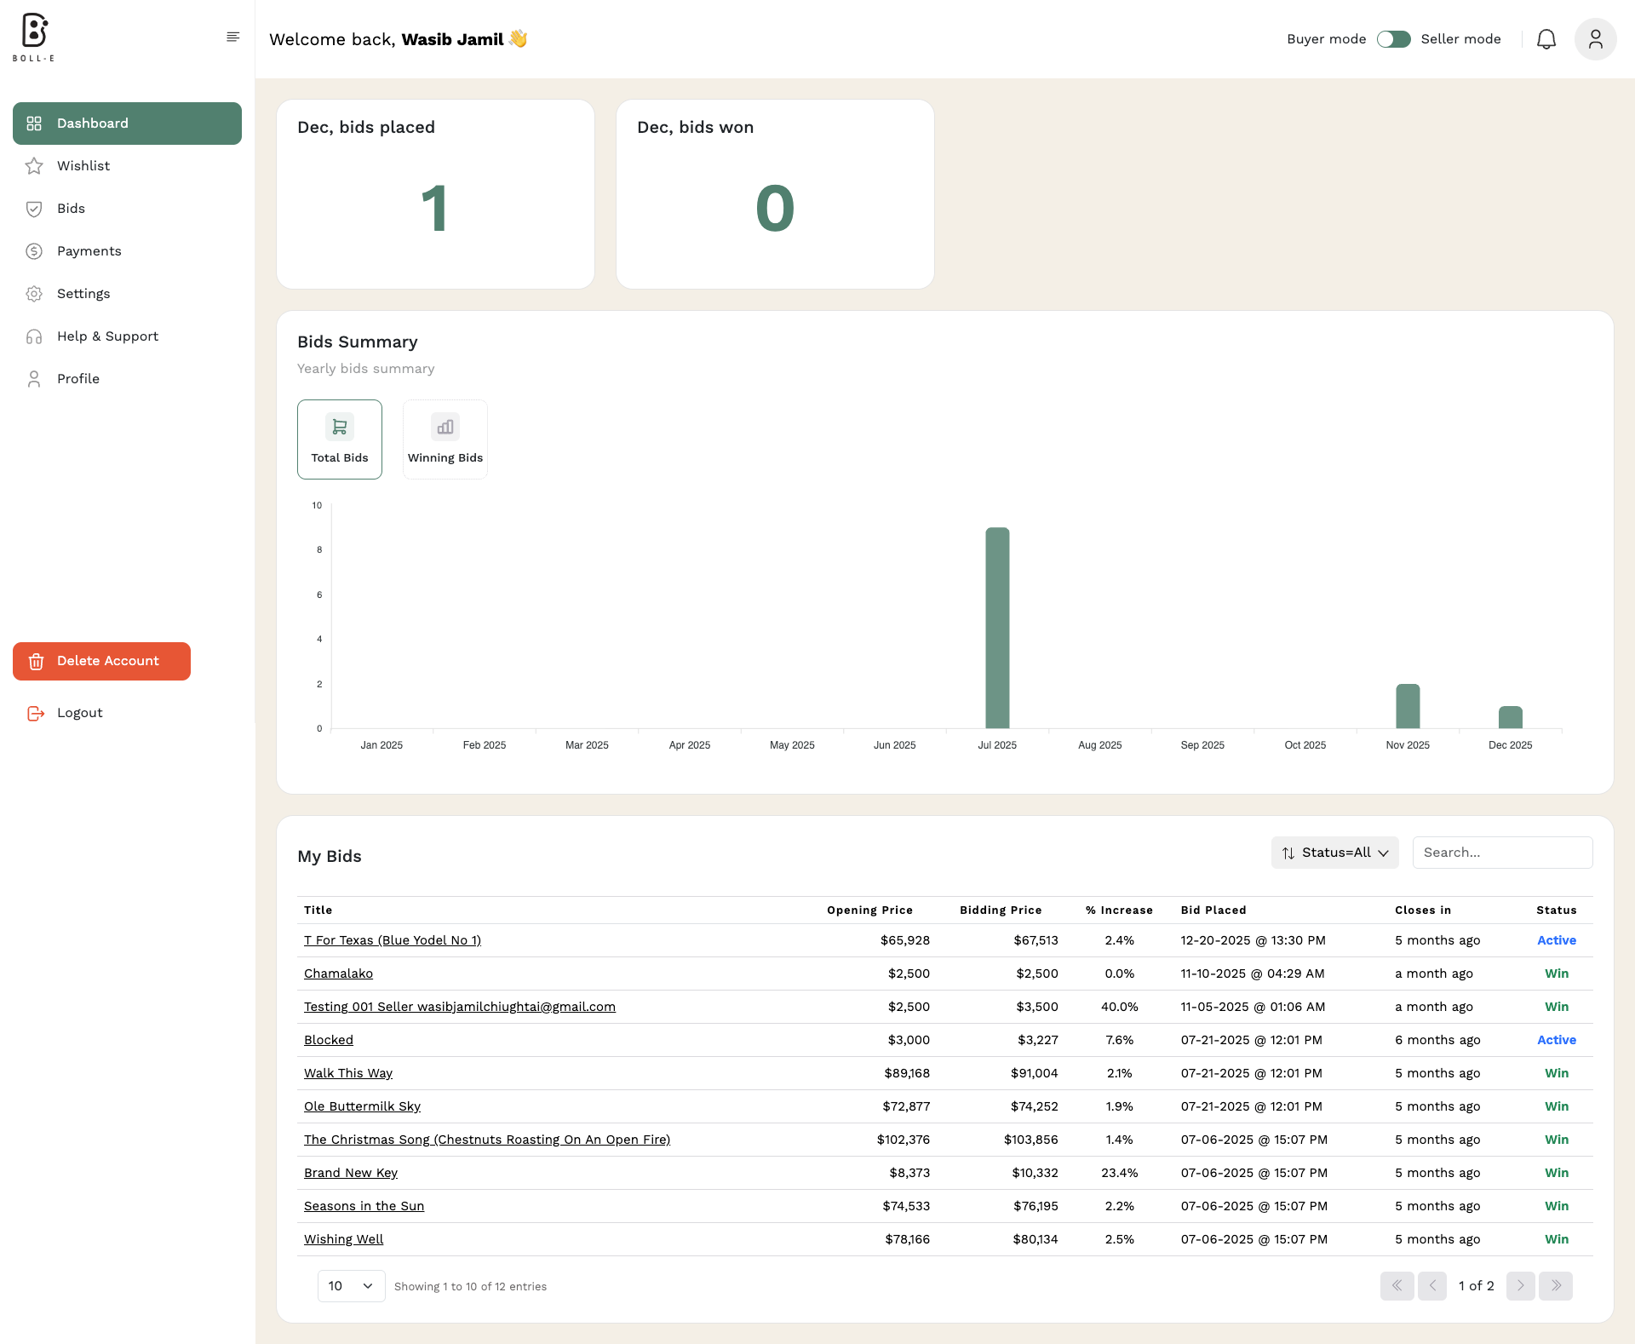Open the Status=All filter dropdown
Image resolution: width=1635 pixels, height=1344 pixels.
(1334, 853)
